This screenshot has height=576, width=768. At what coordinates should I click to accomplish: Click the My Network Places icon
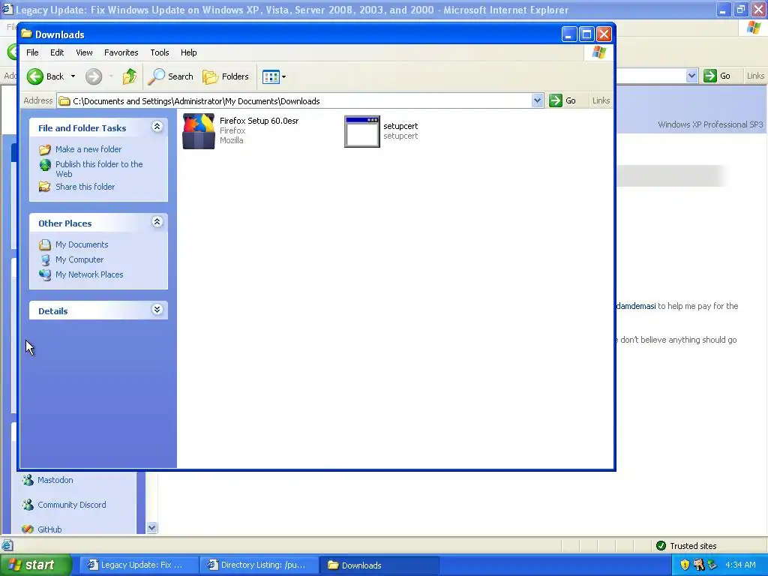(x=44, y=274)
